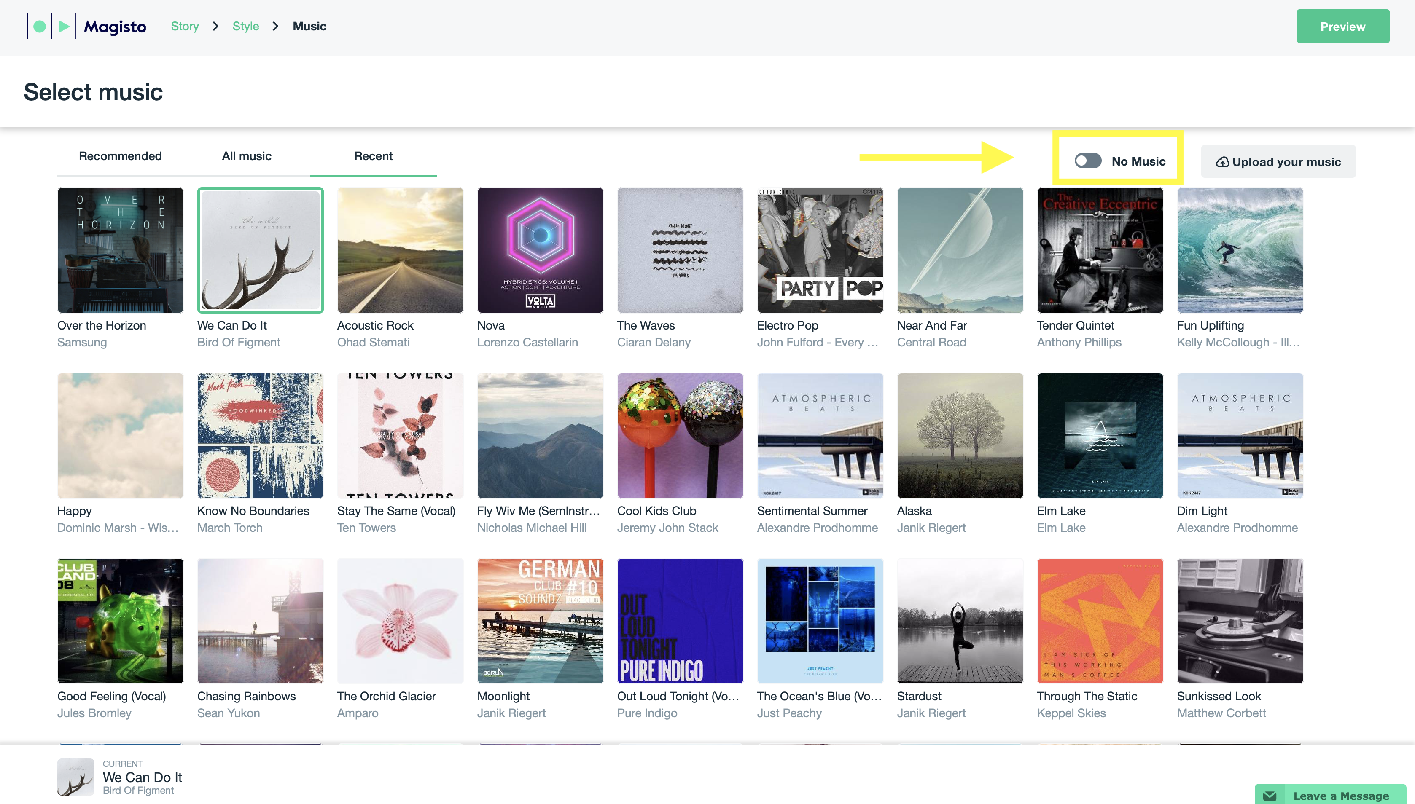This screenshot has width=1415, height=804.
Task: Click the 'Sentimental Summer' song title
Action: [812, 511]
